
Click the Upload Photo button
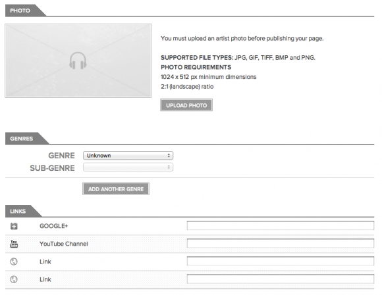(x=186, y=105)
